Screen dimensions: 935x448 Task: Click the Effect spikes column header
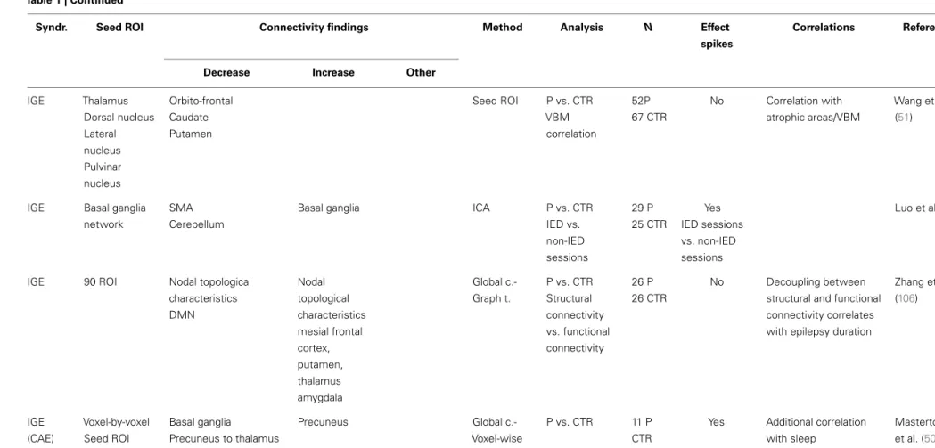point(716,36)
